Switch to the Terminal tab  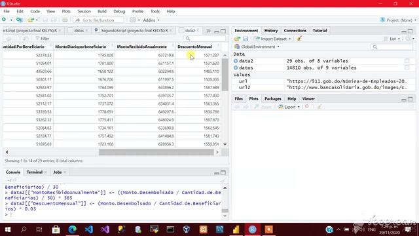[35, 172]
